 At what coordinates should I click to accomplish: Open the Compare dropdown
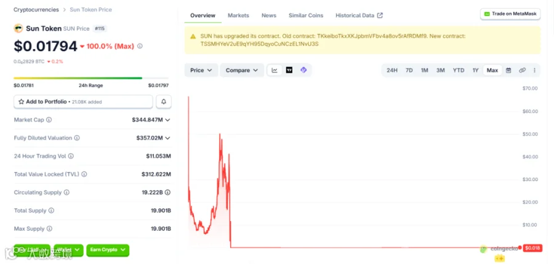click(242, 70)
